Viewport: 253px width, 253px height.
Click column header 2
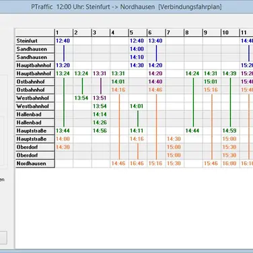[82, 33]
